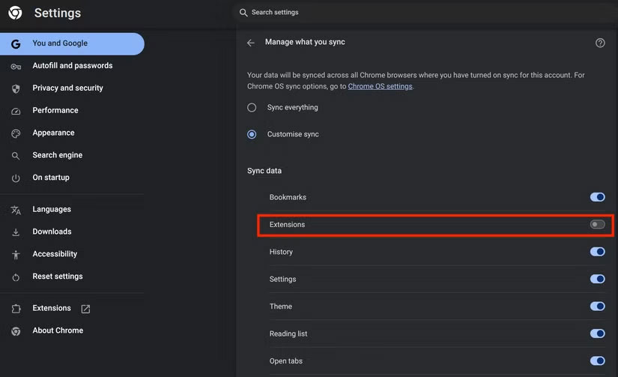Click the search magnifier icon in Search settings
This screenshot has width=618, height=377.
pyautogui.click(x=243, y=13)
